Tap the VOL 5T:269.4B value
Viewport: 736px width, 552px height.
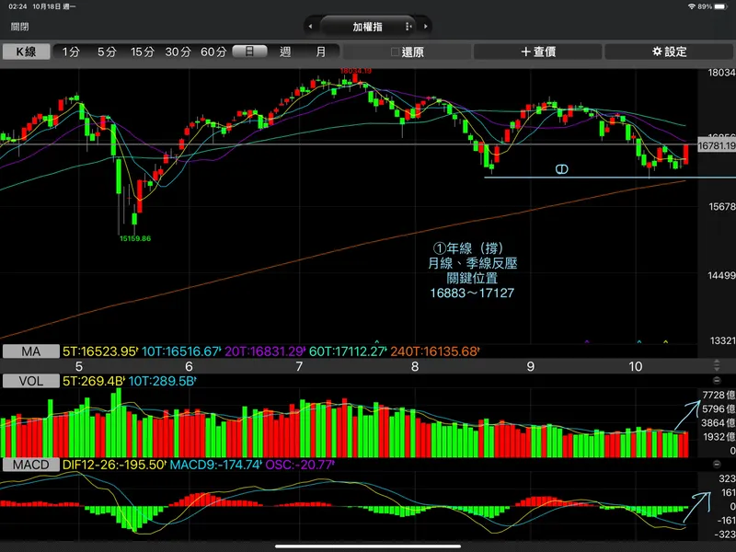coord(93,381)
